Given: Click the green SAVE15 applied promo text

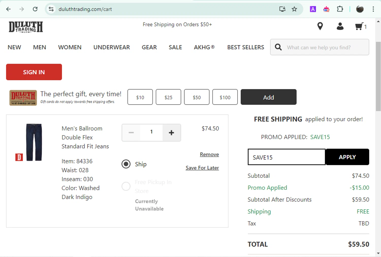Looking at the screenshot, I should [x=320, y=137].
